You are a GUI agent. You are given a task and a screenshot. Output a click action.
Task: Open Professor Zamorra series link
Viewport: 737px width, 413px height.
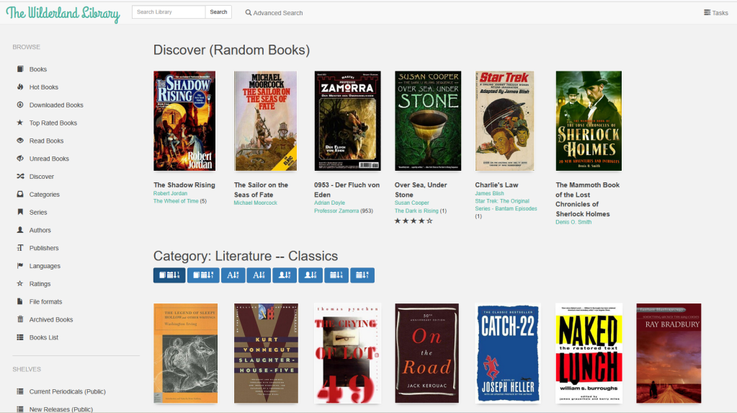pos(336,210)
